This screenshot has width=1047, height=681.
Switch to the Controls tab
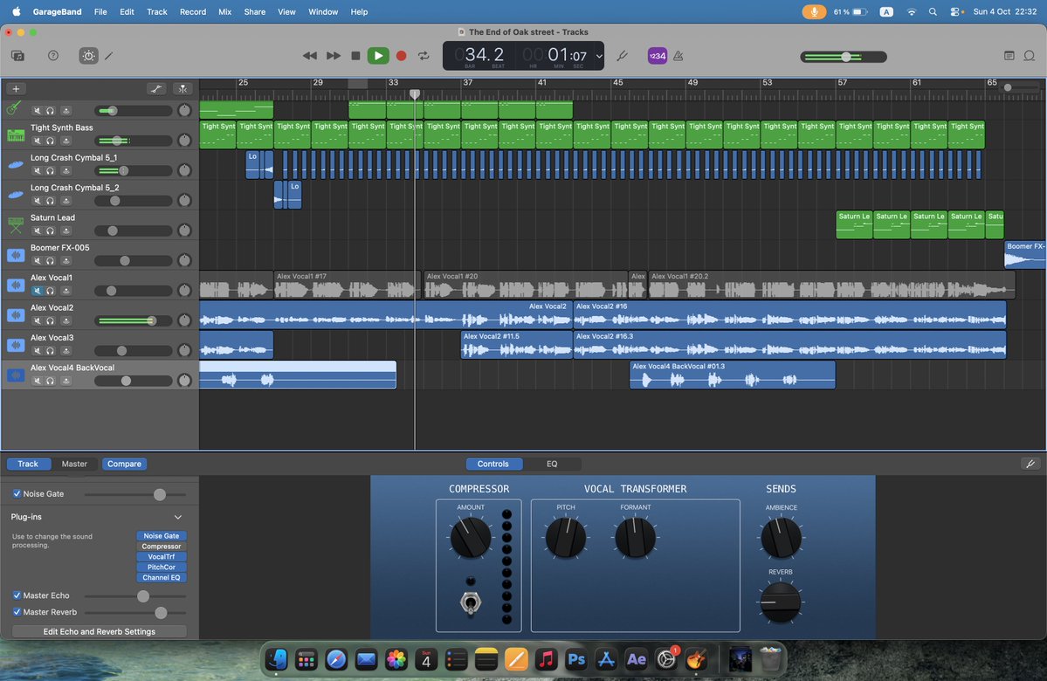493,464
